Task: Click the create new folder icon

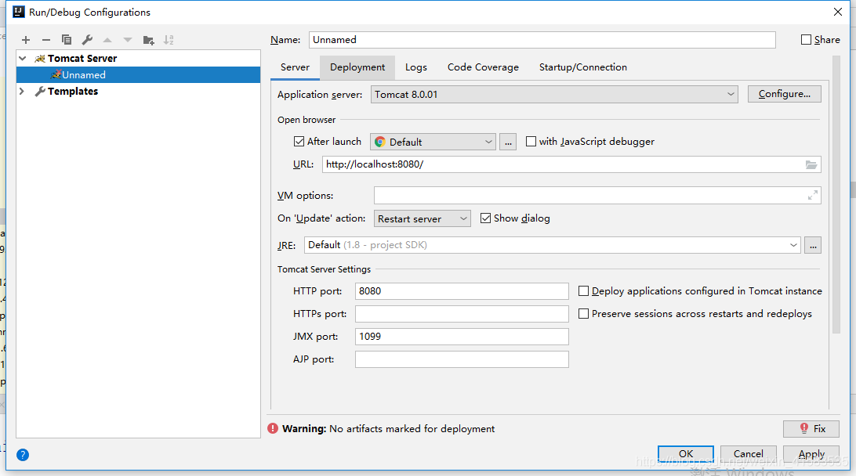Action: 148,40
